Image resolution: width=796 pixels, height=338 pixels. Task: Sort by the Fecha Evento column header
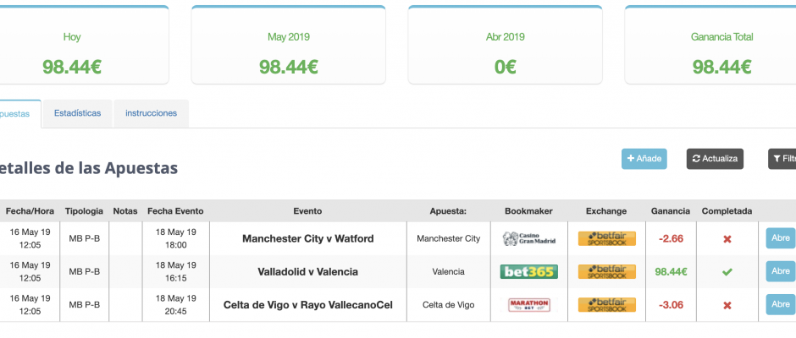[x=175, y=210]
